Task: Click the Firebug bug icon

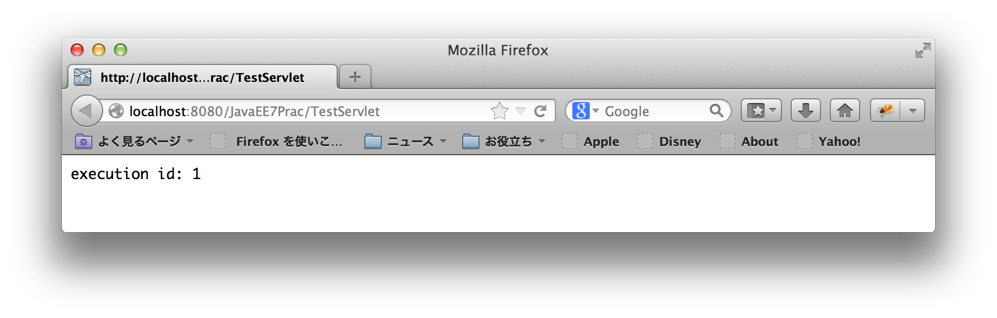Action: [x=886, y=111]
